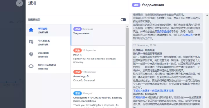Click the message list scrollbar up arrow

pyautogui.click(x=127, y=27)
